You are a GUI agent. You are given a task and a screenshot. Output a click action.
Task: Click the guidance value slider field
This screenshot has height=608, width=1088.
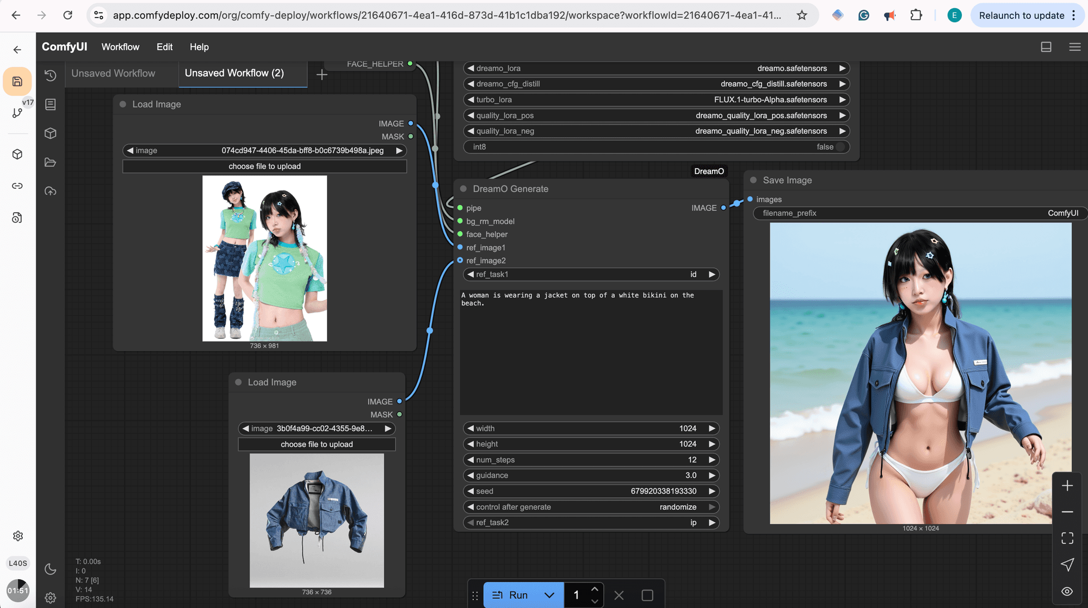(591, 475)
